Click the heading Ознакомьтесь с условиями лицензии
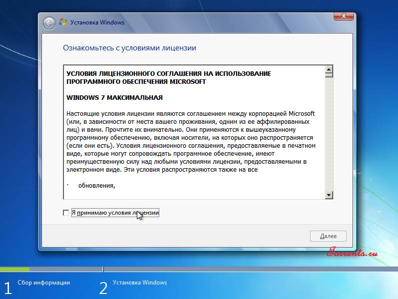This screenshot has width=398, height=299. tap(129, 48)
